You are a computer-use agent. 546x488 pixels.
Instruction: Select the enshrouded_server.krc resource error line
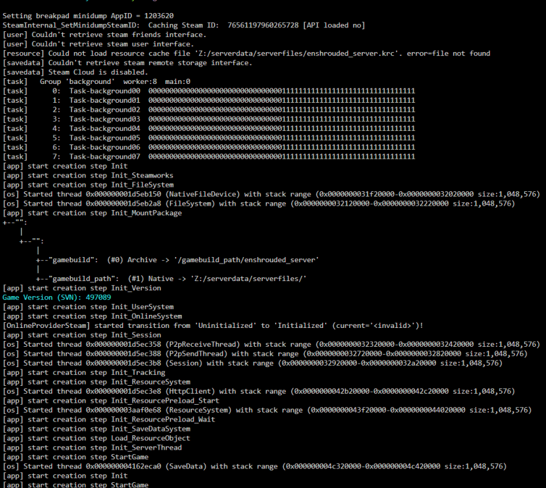pyautogui.click(x=246, y=53)
